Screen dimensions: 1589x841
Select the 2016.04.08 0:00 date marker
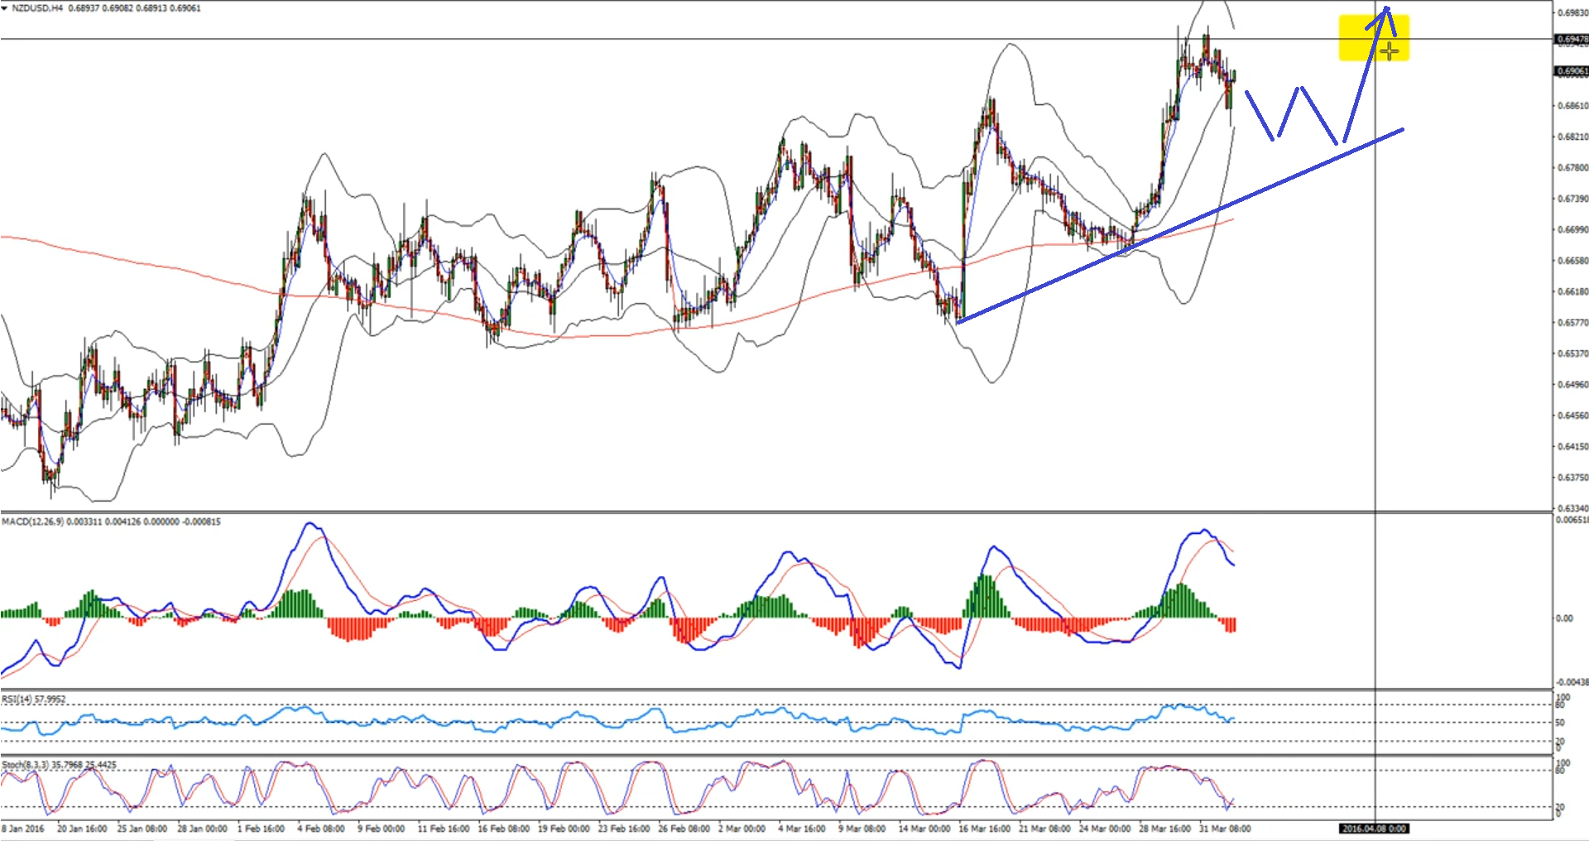[x=1374, y=829]
